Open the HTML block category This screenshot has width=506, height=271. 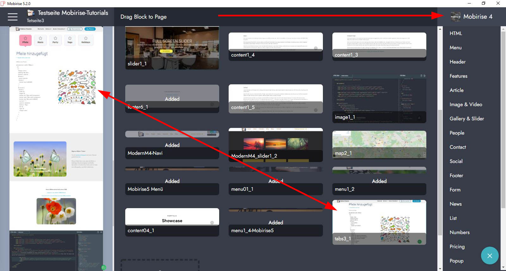click(456, 33)
